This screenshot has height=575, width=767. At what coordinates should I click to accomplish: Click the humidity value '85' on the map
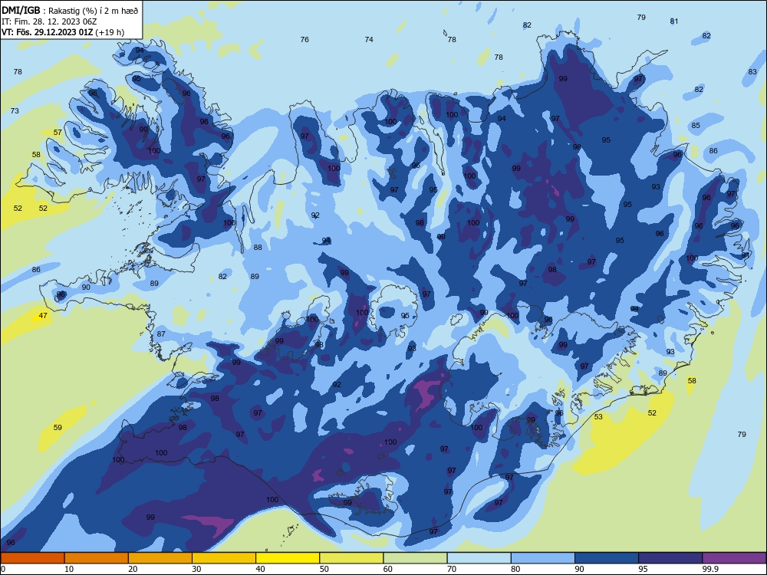pos(696,126)
